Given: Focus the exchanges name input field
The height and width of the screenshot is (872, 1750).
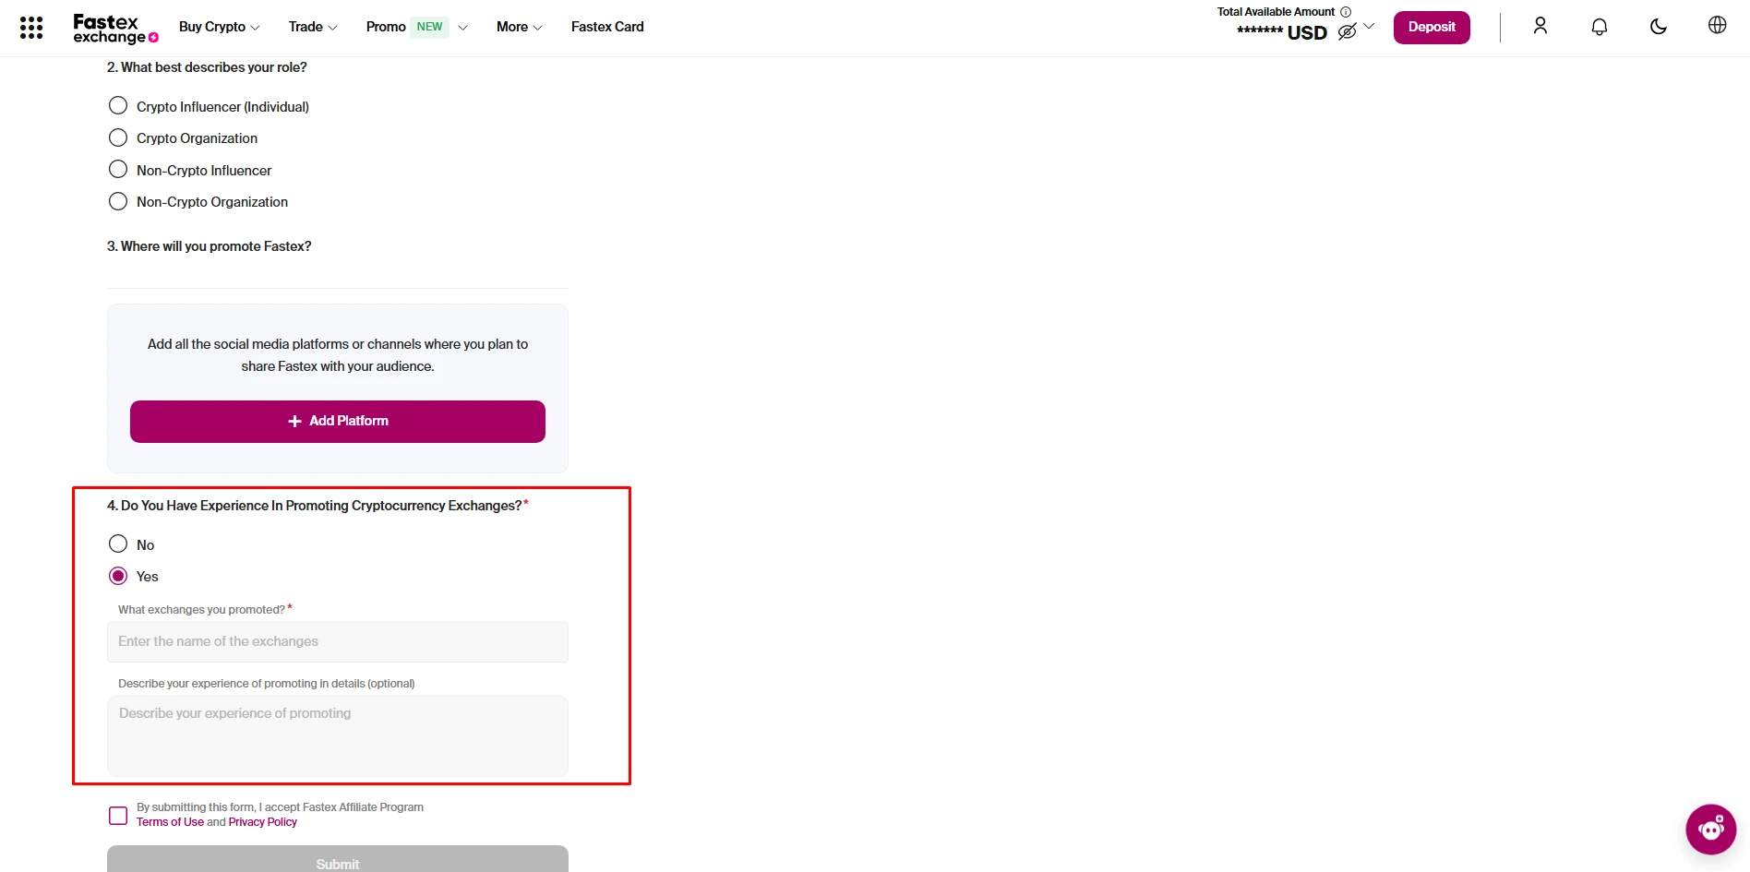Looking at the screenshot, I should [x=338, y=641].
